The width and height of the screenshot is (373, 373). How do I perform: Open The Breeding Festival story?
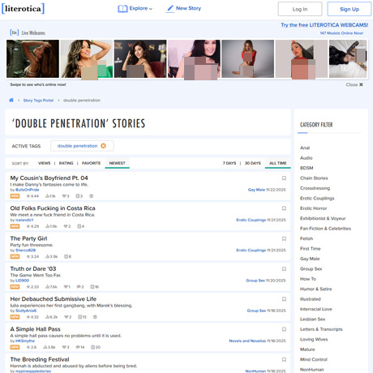pos(40,359)
